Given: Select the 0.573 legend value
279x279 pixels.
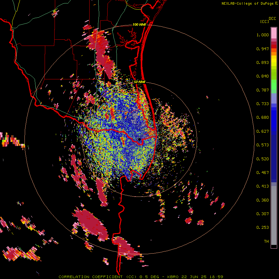Looking at the screenshot, I should [x=263, y=145].
